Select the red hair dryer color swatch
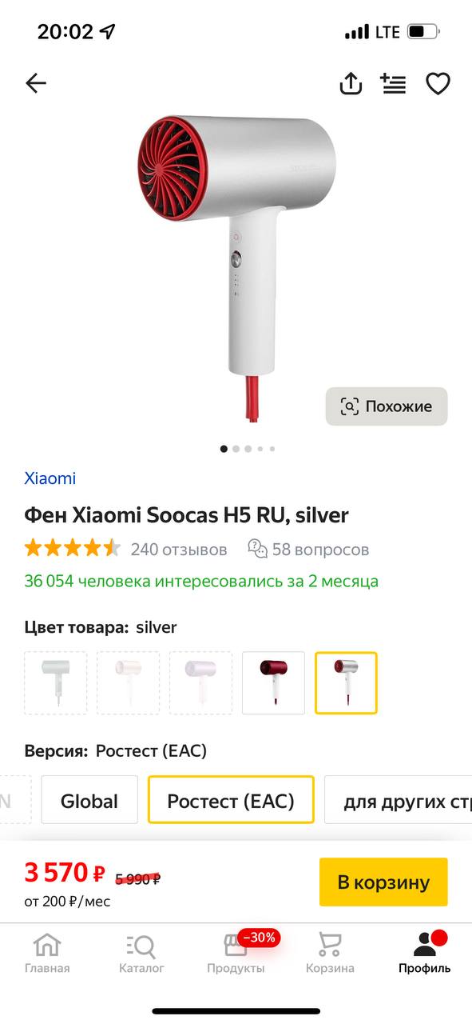472x1024 pixels. point(273,683)
